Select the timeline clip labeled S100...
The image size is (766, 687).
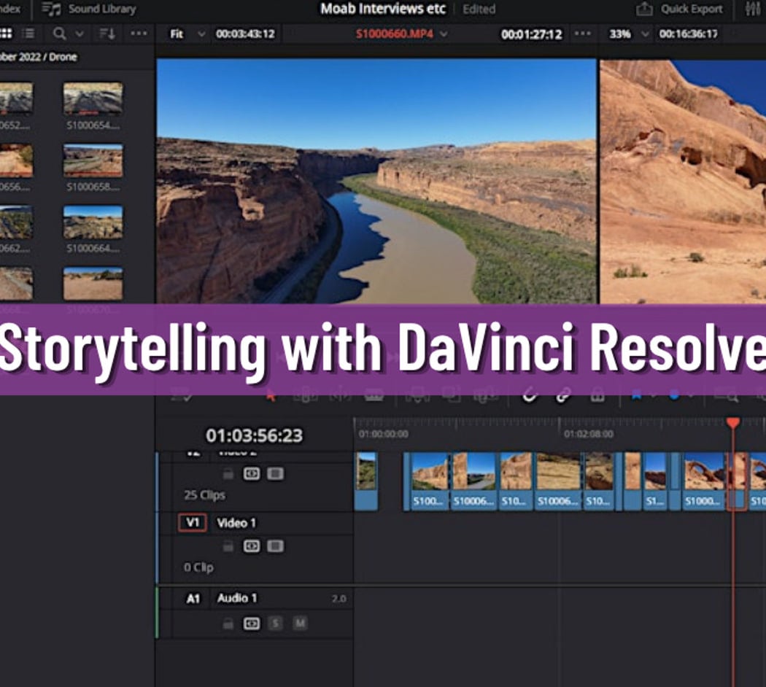coord(429,481)
